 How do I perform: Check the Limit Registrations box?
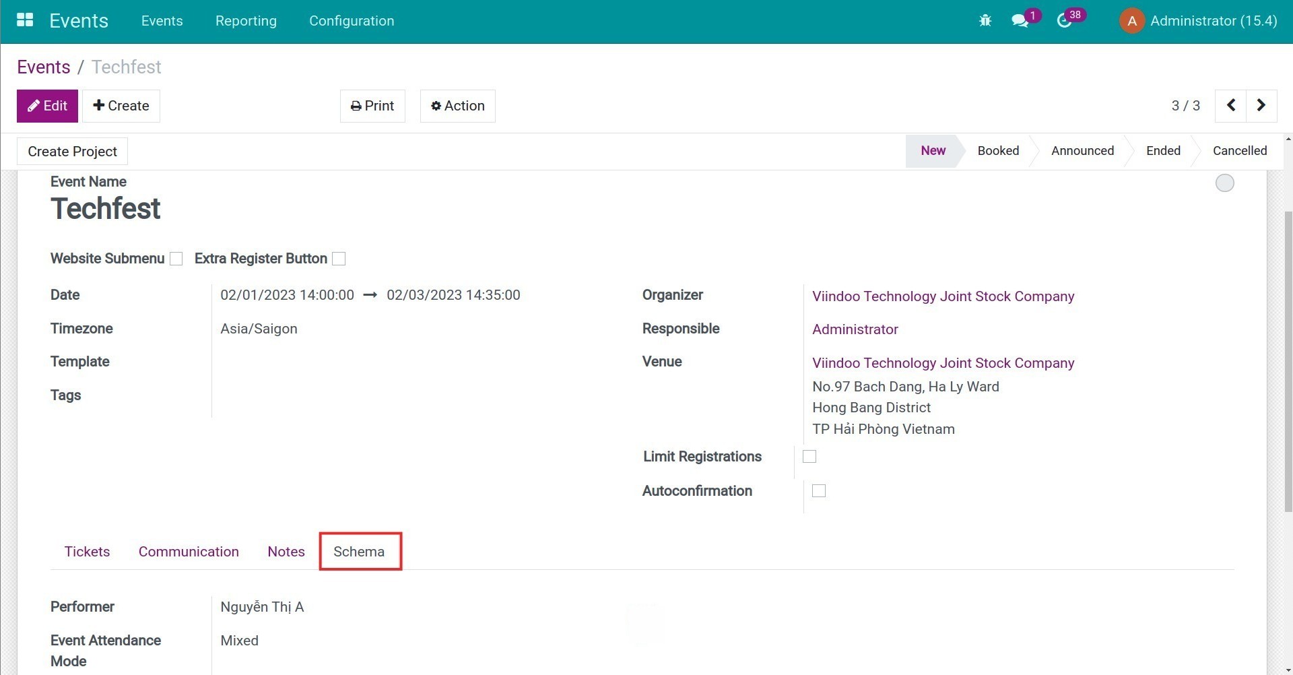[x=809, y=457]
